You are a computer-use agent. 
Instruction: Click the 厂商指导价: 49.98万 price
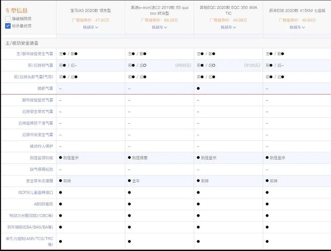click(228, 20)
